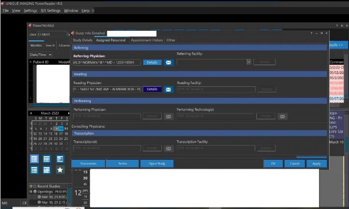Open the Date/Time dropdown
The image size is (349, 209).
(41, 55)
